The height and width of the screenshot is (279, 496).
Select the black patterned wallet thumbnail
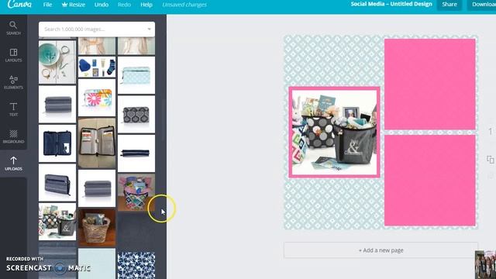[x=136, y=114]
